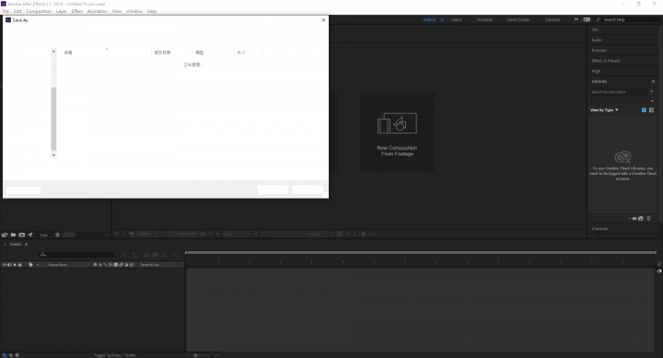Open the Help menu
663x358 pixels.
point(152,11)
